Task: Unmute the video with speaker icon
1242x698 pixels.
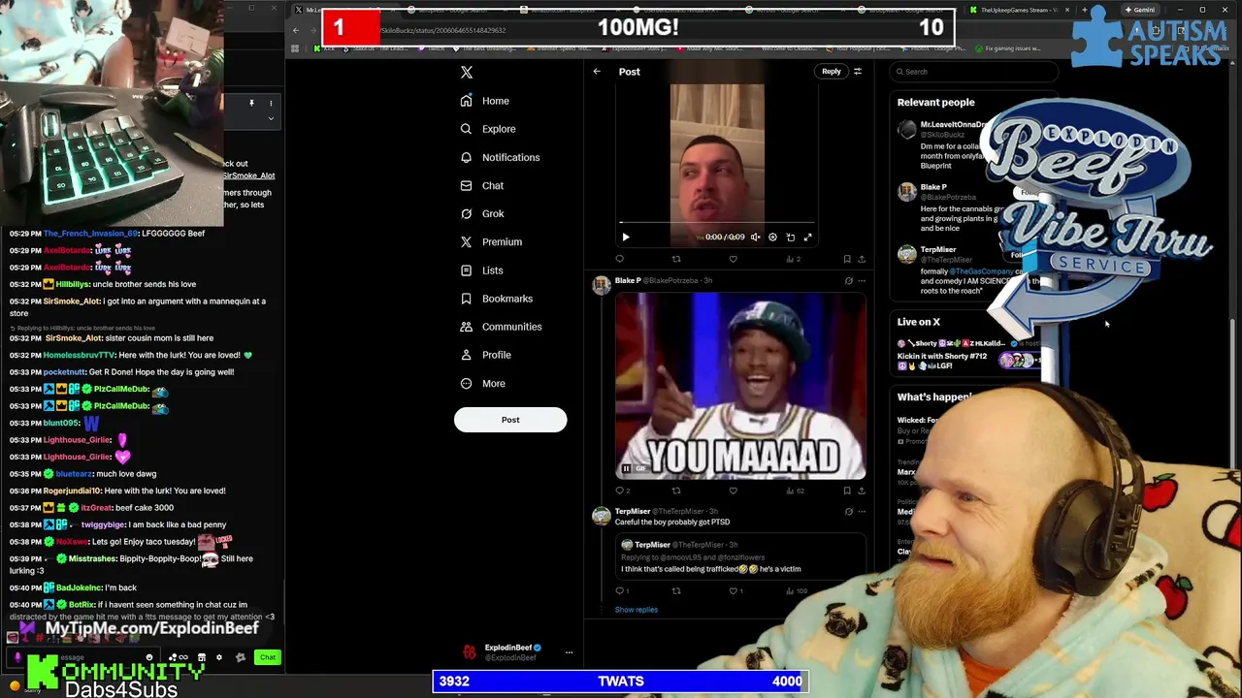Action: (x=755, y=237)
